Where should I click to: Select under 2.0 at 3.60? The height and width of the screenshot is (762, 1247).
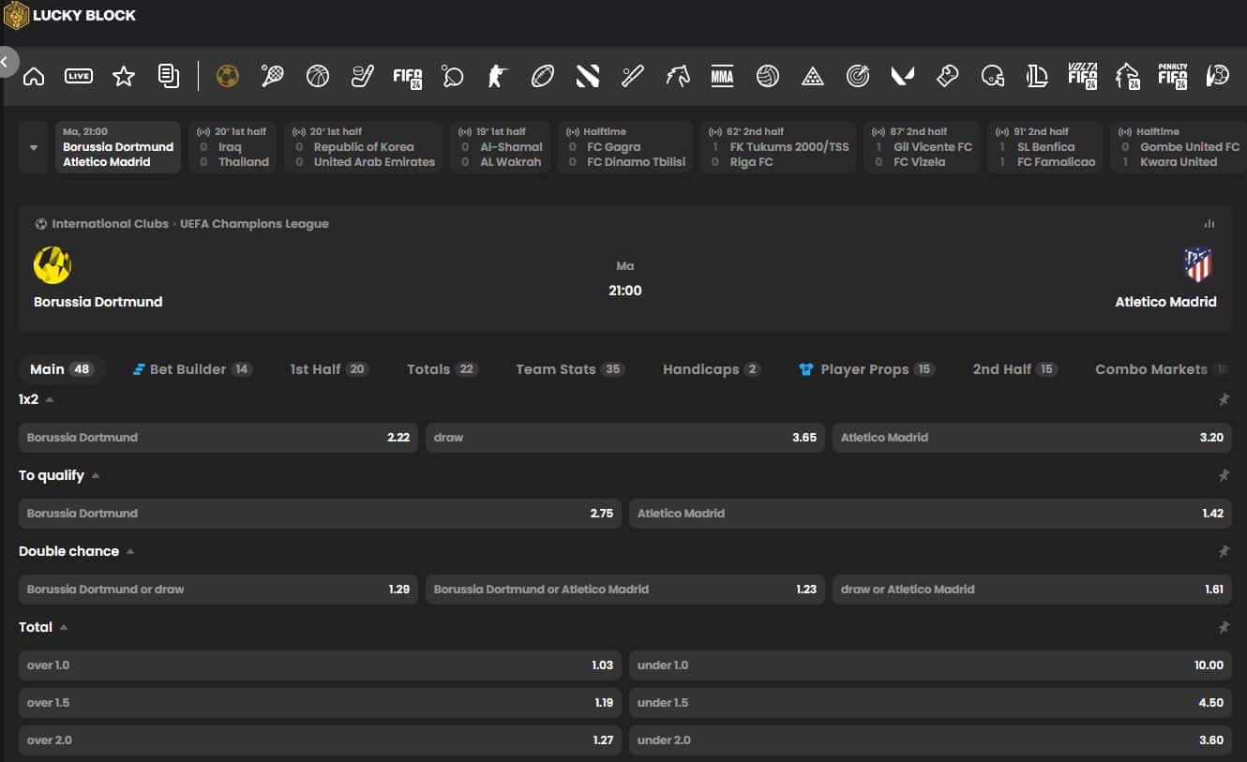coord(930,740)
